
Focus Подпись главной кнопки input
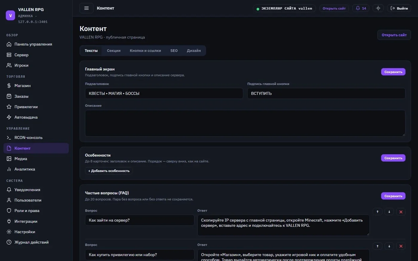pos(326,93)
